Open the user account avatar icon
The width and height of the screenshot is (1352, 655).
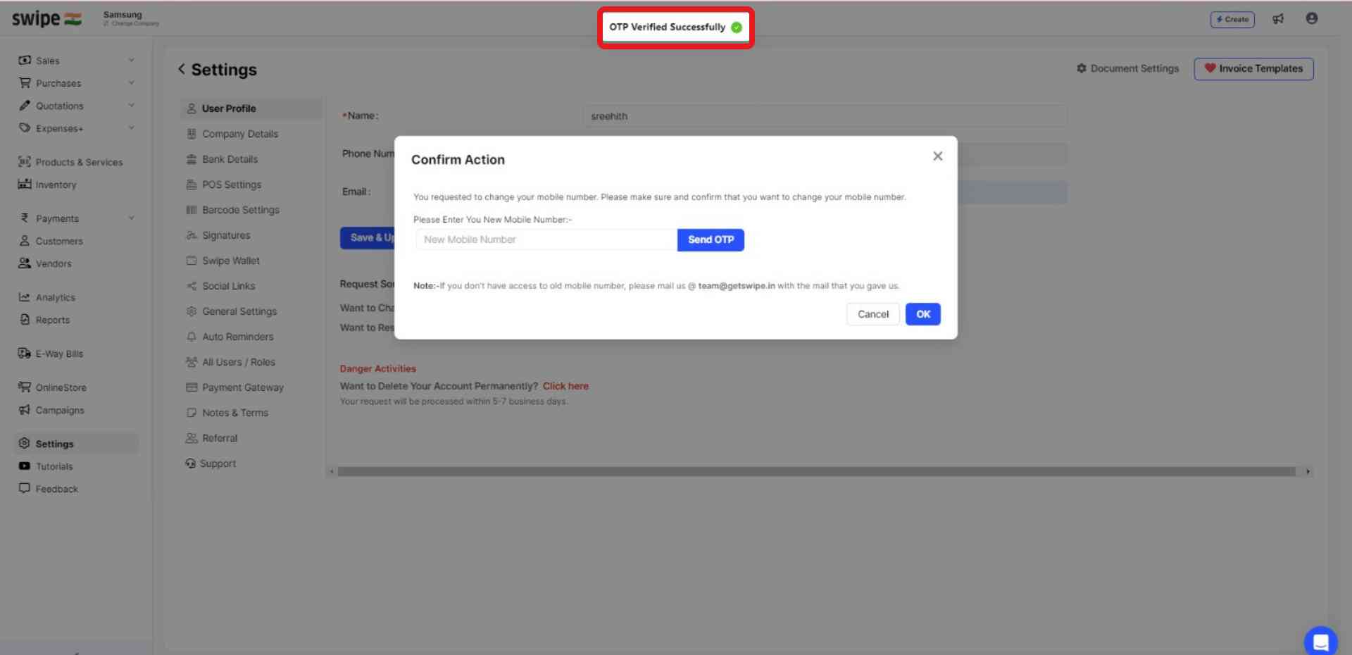pyautogui.click(x=1311, y=18)
